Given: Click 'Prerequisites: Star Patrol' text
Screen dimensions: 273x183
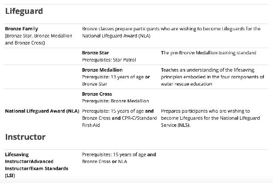Looking at the screenshot, I should point(109,60).
